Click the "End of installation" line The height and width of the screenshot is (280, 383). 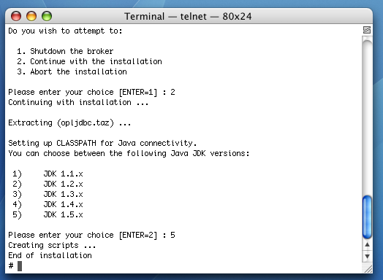(x=50, y=255)
